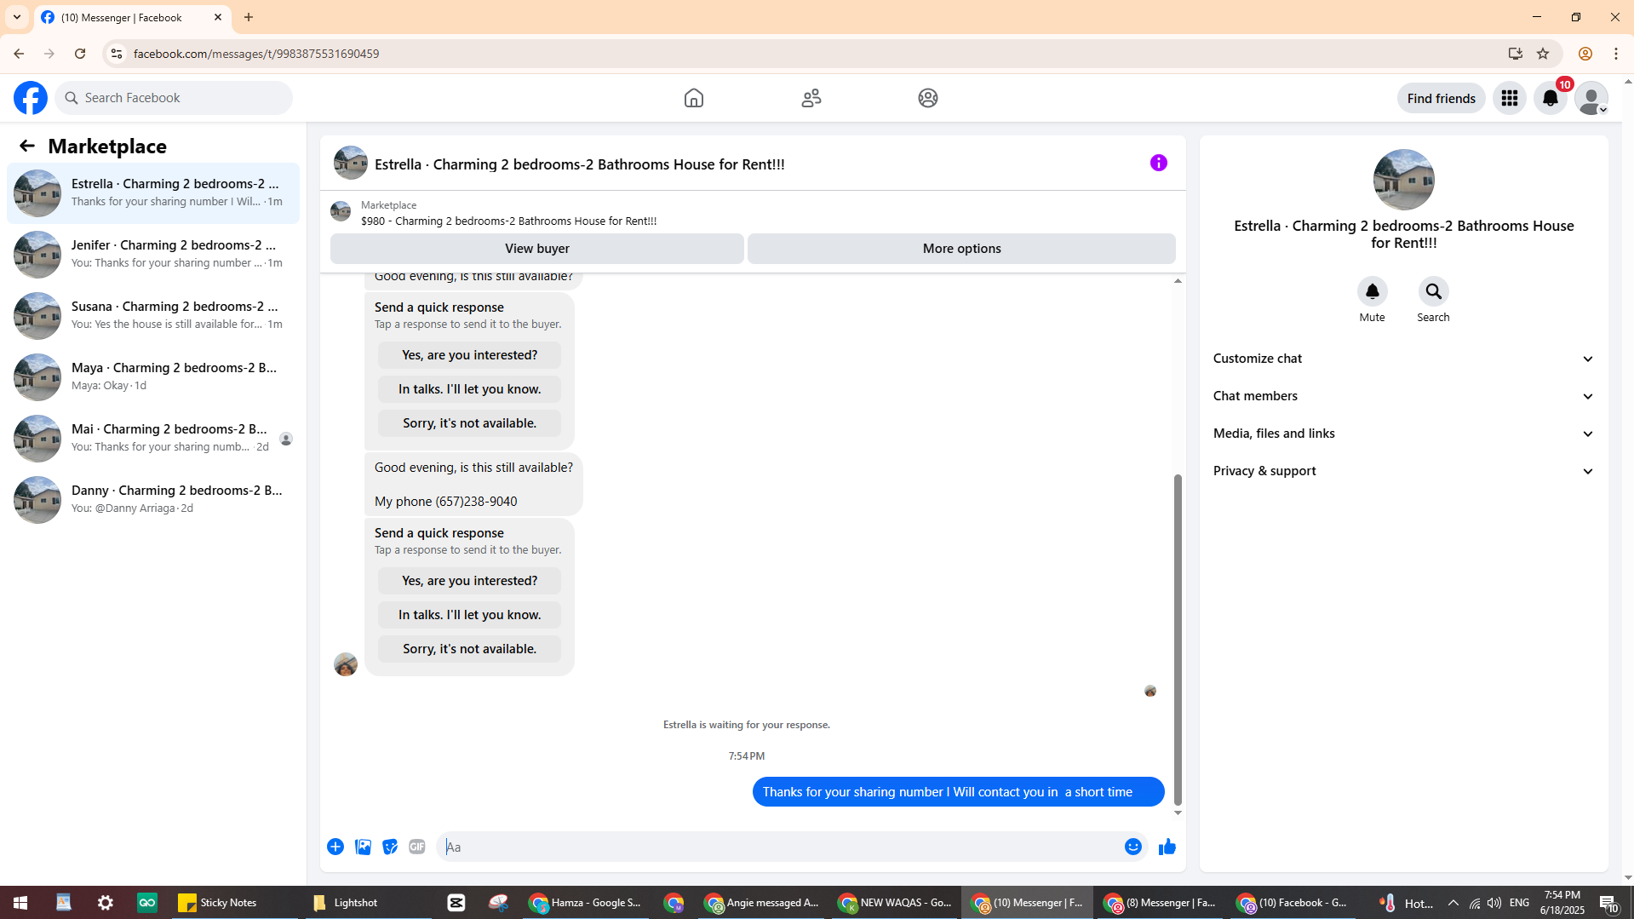
Task: Send upper 'Yes, are you interested?' quick reply
Action: point(470,355)
